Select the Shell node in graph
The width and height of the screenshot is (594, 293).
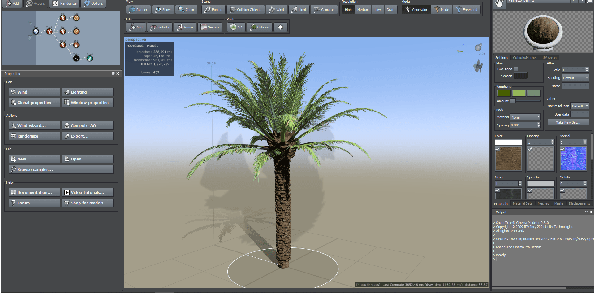click(76, 45)
